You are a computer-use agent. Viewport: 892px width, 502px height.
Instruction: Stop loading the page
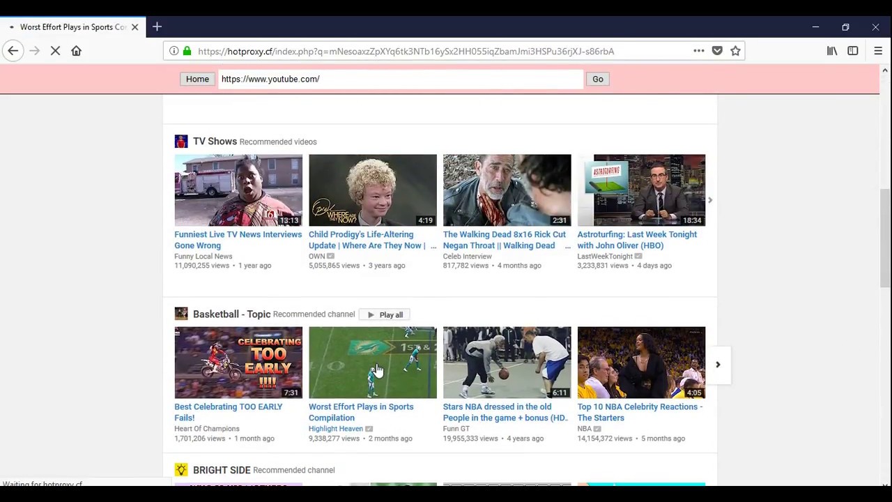click(55, 51)
